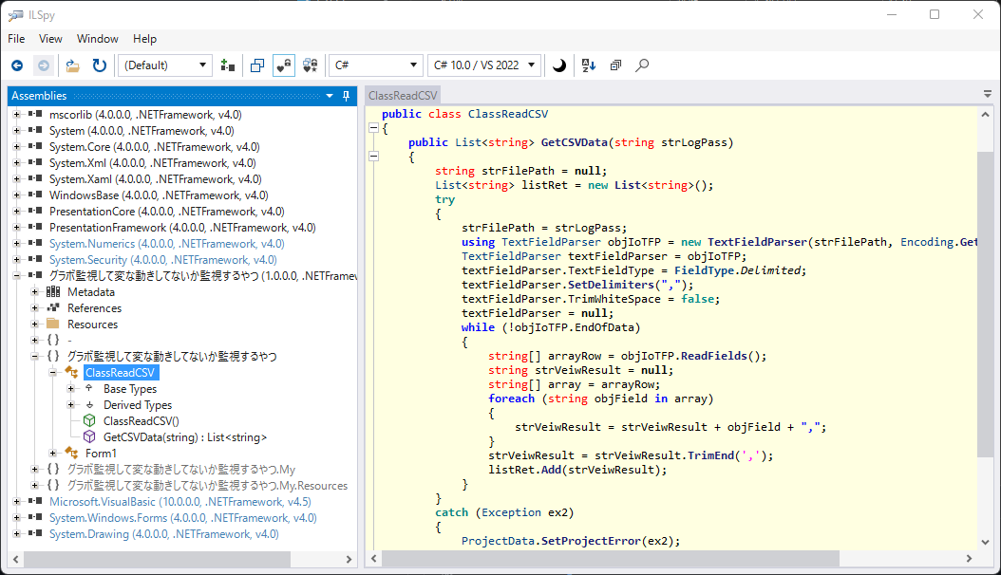Toggle pin on the Assemblies panel
1001x575 pixels.
click(347, 96)
